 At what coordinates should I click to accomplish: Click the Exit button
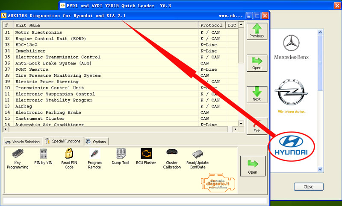point(256,126)
